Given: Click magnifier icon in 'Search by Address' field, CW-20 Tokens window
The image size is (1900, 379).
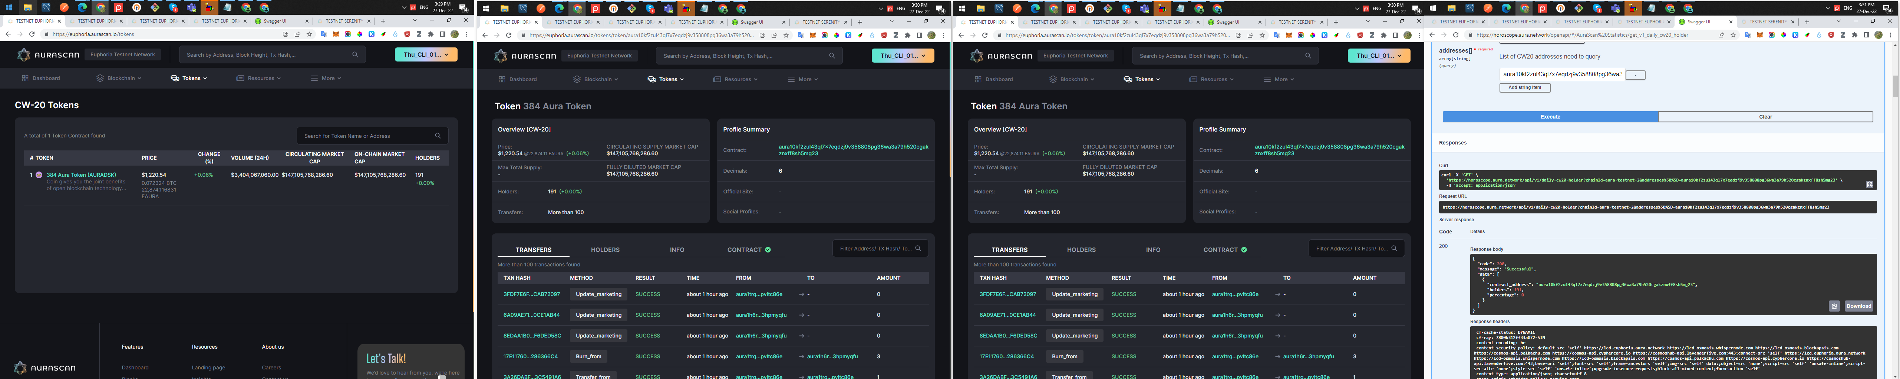Looking at the screenshot, I should (x=355, y=54).
